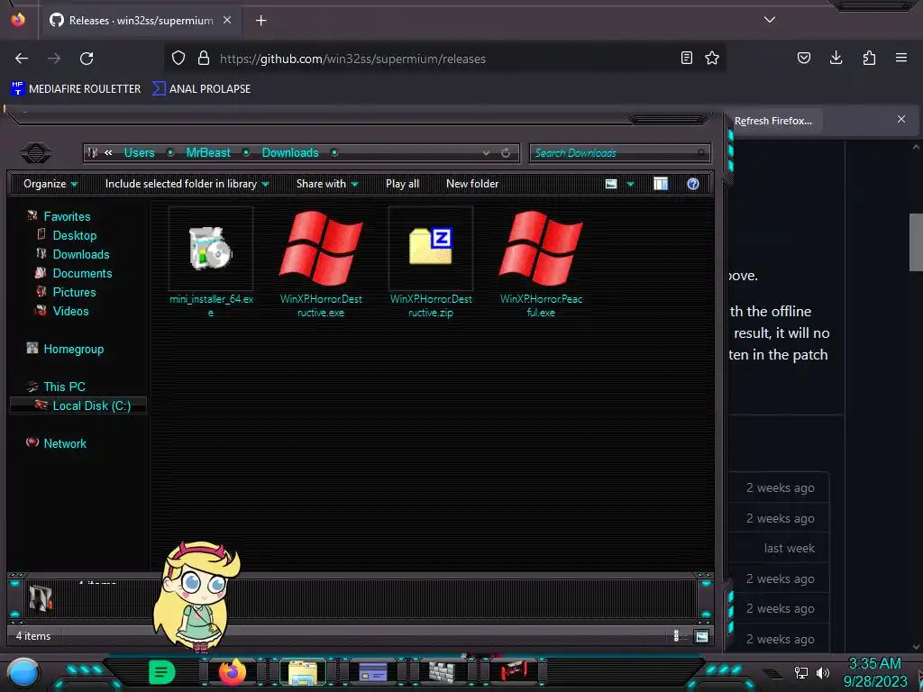Click Downloads breadcrumb segment
This screenshot has width=923, height=692.
click(x=290, y=152)
